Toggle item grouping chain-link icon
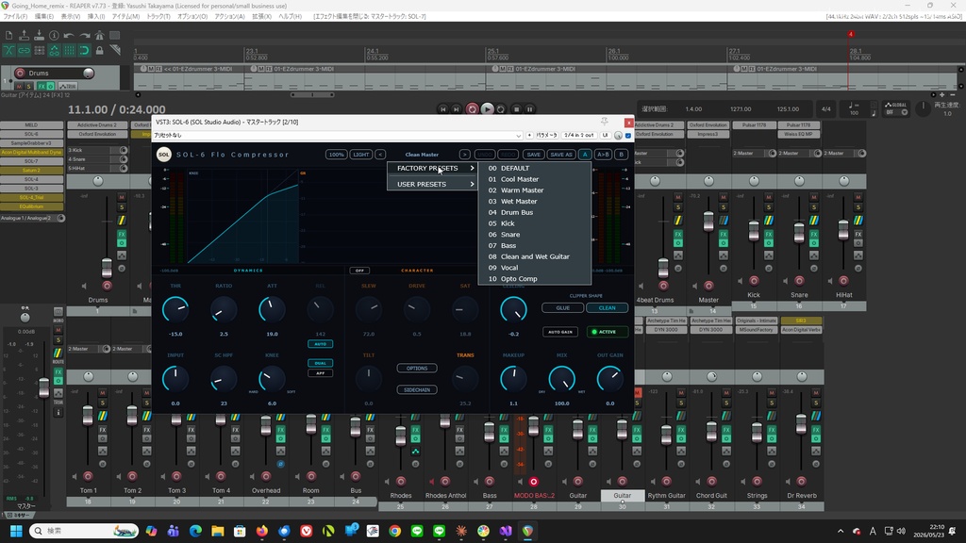Screen dimensions: 966x543 click(24, 51)
